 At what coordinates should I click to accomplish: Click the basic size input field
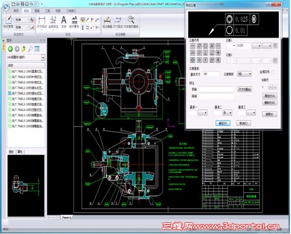(210, 74)
